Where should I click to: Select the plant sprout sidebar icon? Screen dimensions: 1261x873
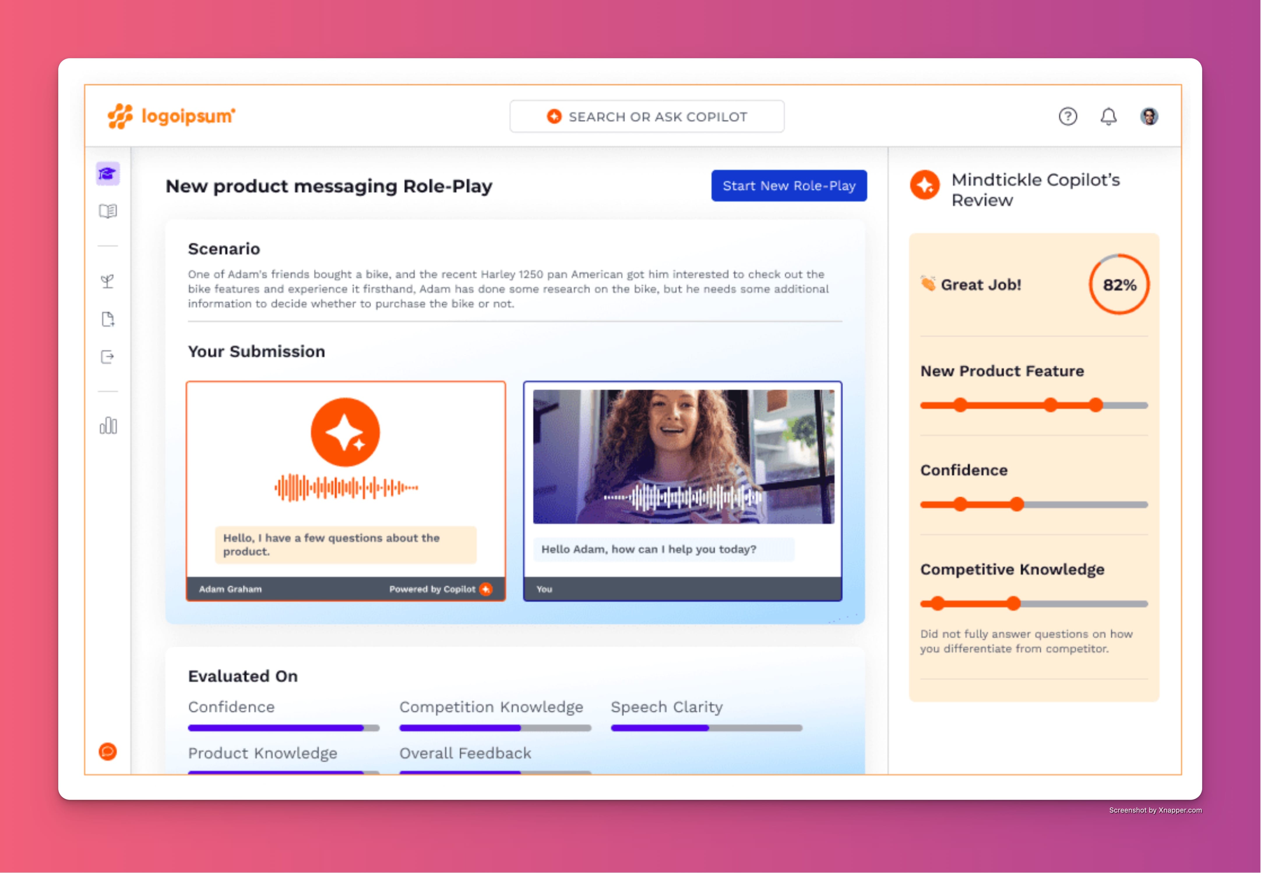click(x=108, y=282)
